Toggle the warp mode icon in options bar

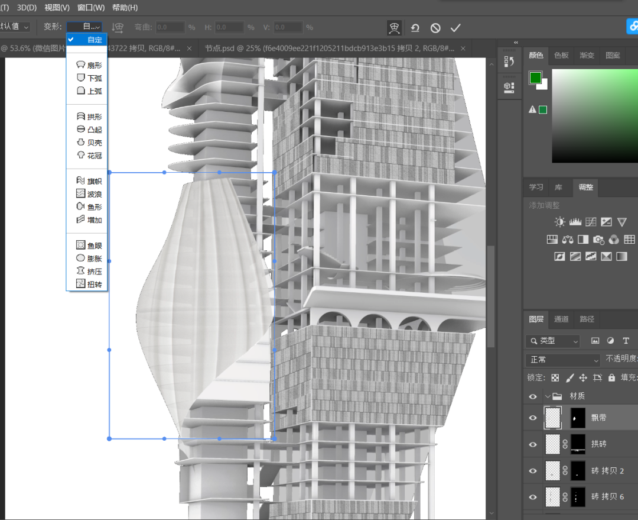(394, 28)
